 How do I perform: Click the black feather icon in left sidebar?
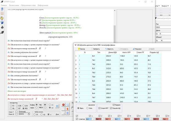tap(2, 32)
